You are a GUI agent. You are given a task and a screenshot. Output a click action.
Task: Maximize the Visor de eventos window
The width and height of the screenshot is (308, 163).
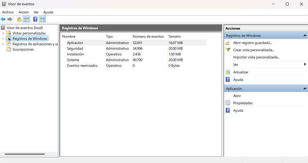click(x=287, y=4)
